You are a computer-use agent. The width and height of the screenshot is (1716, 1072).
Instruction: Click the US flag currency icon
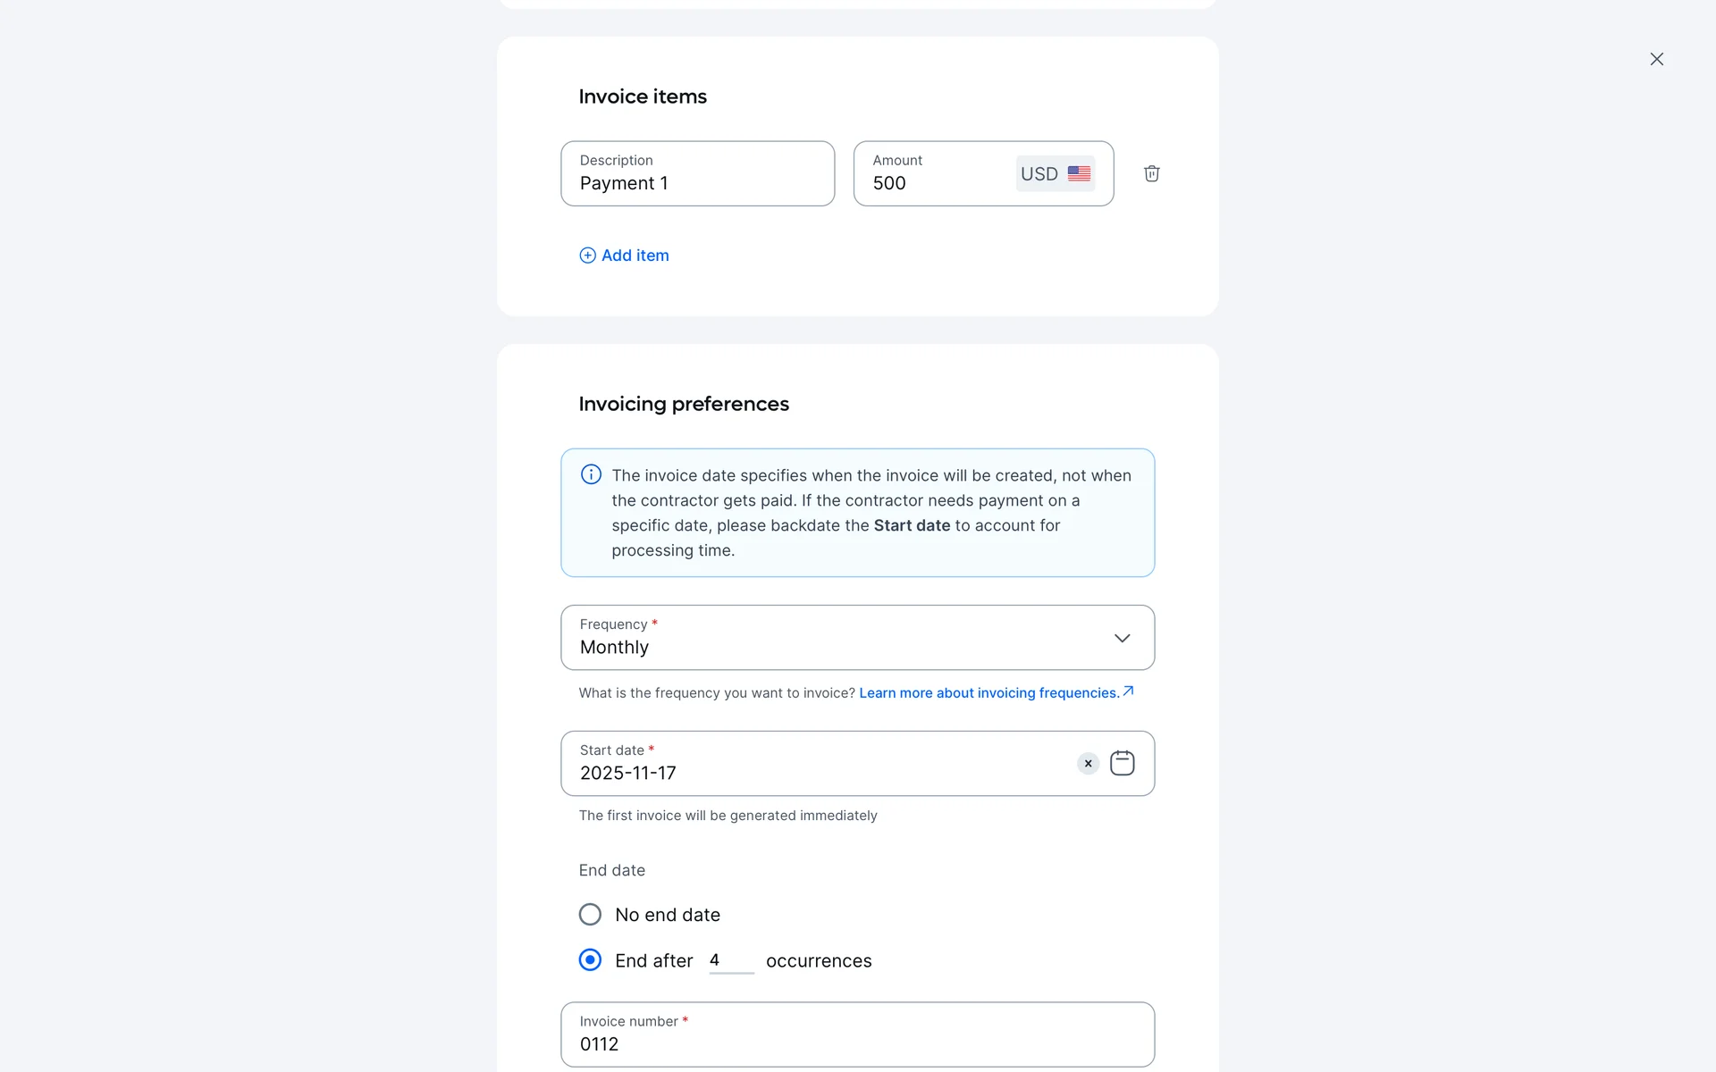[x=1079, y=173]
